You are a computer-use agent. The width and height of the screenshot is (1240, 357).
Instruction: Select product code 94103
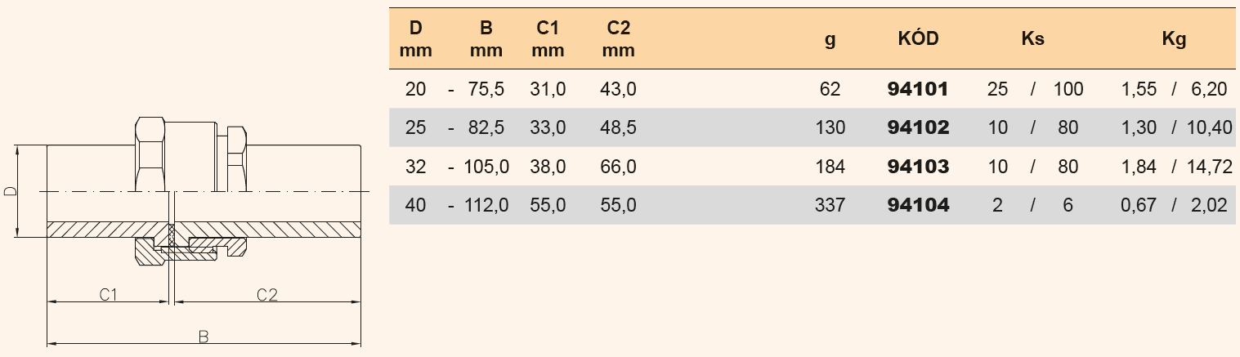[917, 167]
